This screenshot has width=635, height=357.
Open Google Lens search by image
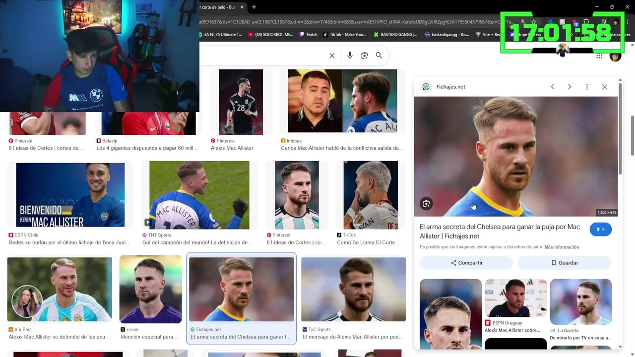364,56
